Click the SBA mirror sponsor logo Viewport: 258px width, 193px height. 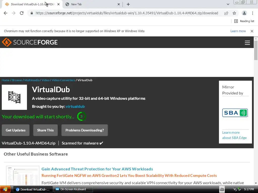235,113
